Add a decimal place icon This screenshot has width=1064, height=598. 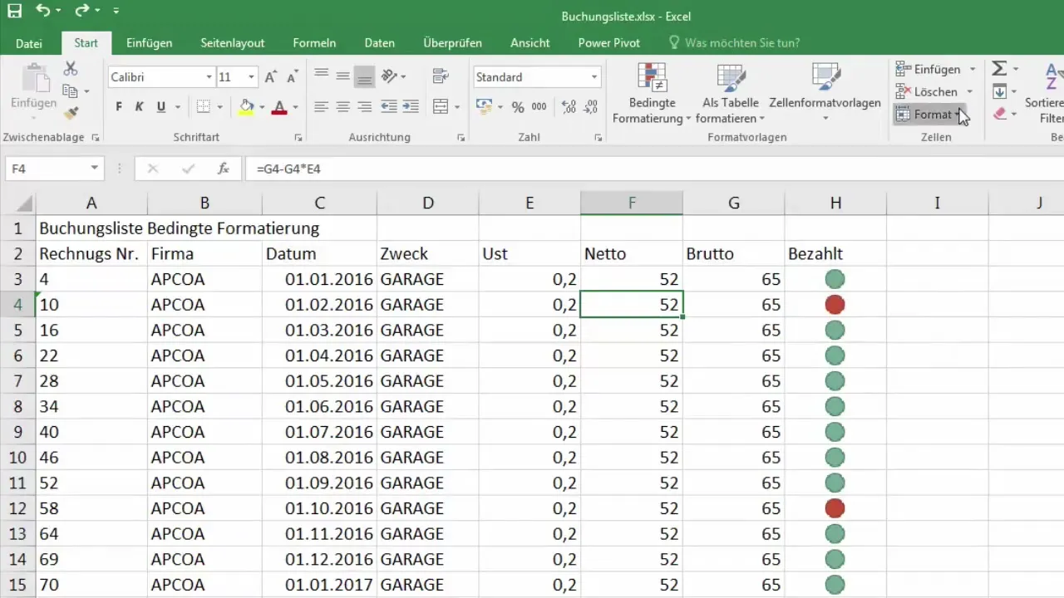click(569, 107)
